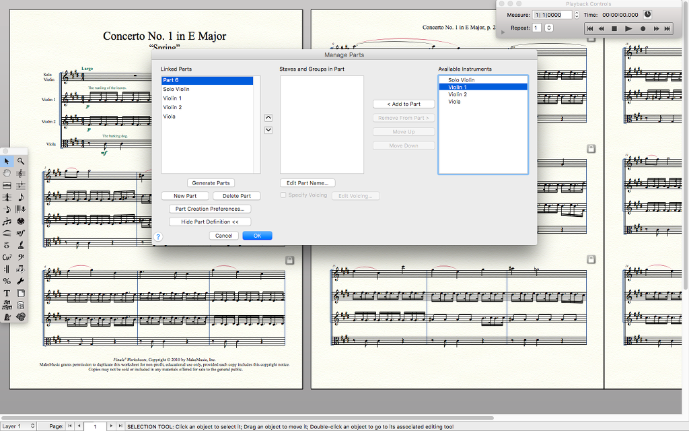689x431 pixels.
Task: Select the Page Layout tool
Action: click(21, 293)
